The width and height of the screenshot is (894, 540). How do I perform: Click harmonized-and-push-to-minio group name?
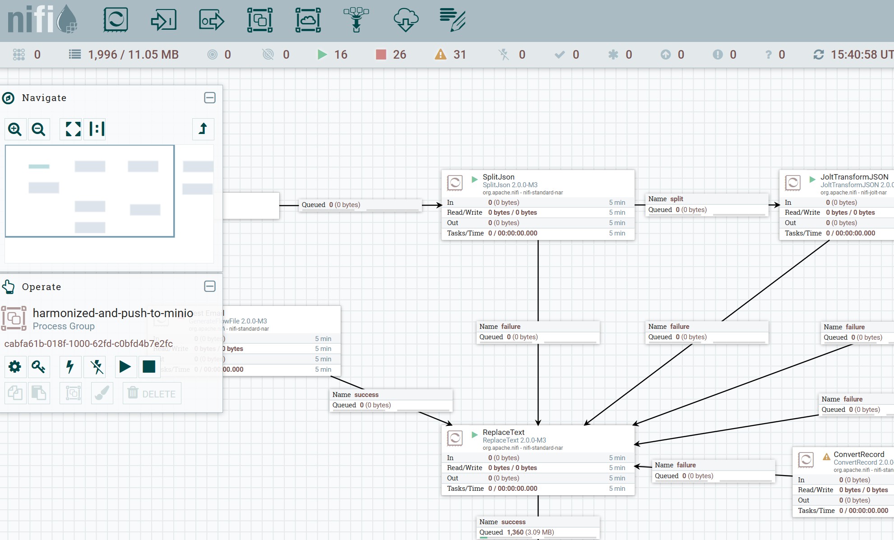[x=113, y=313]
